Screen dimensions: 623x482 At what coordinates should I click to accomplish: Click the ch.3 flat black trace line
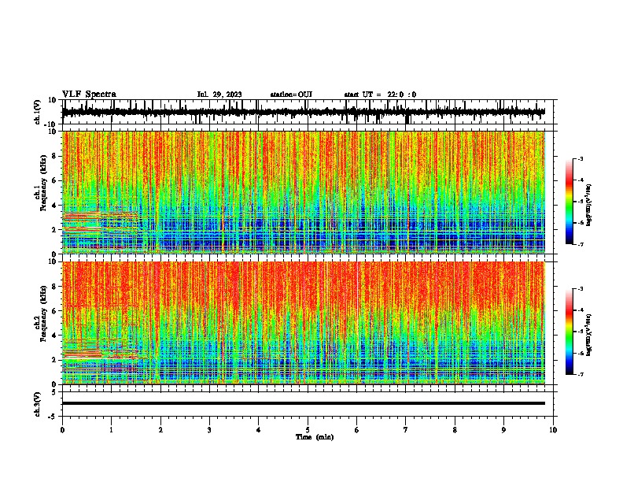303,403
